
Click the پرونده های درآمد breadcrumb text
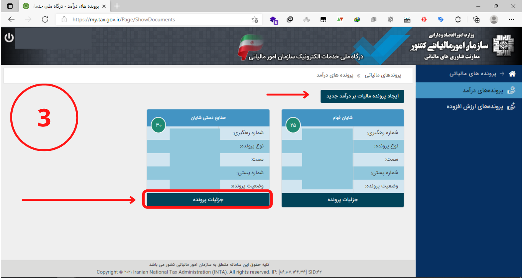tap(335, 75)
